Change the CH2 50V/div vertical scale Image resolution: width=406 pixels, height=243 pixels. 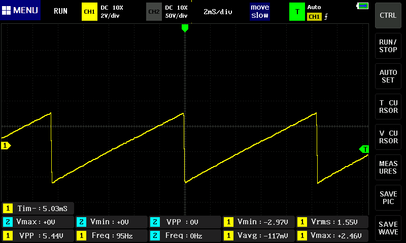[177, 15]
